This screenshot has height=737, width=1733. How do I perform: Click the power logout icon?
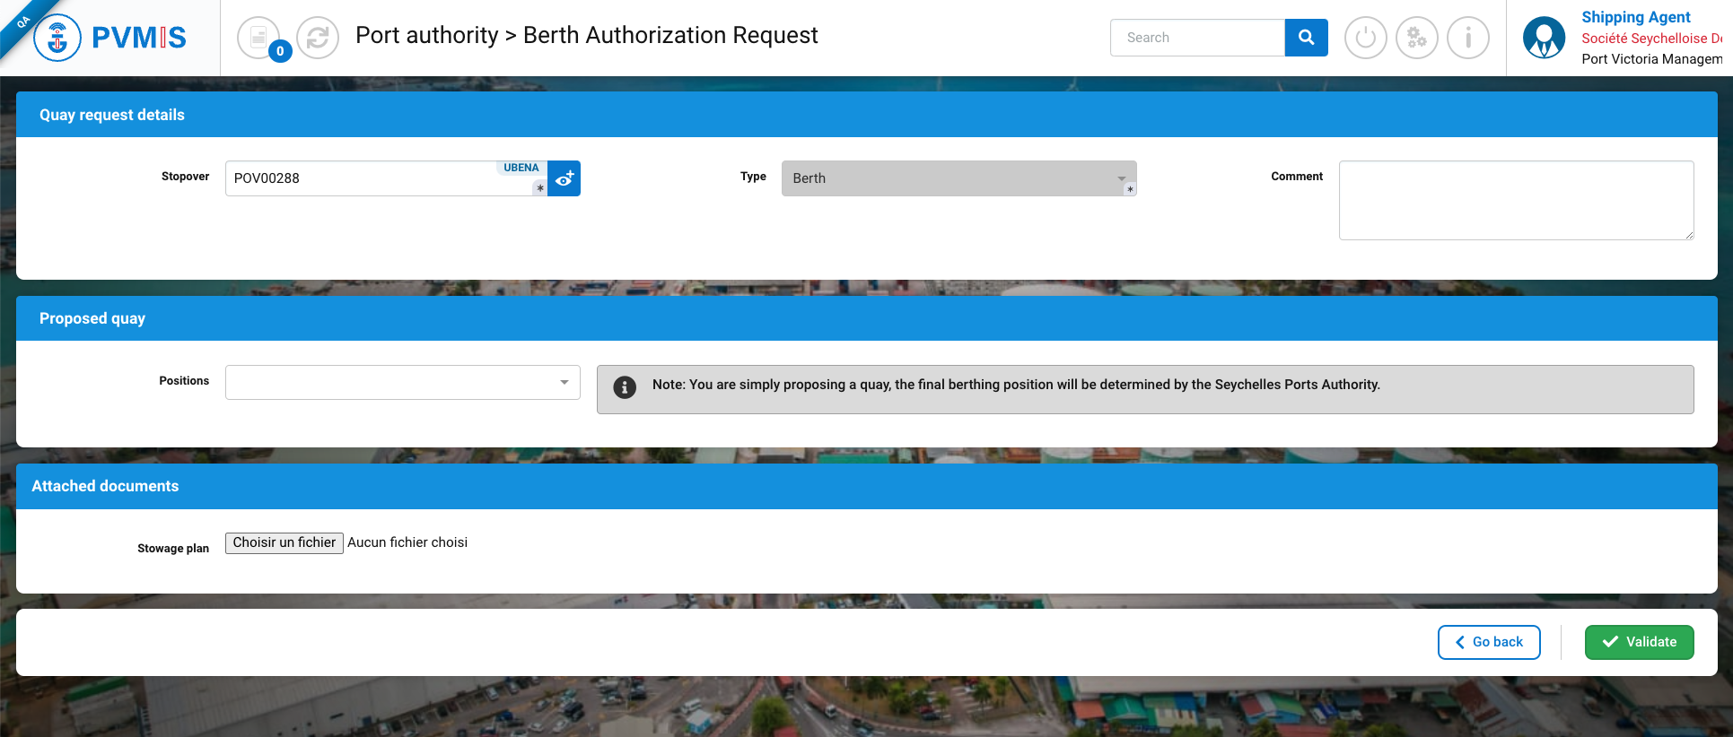[1365, 38]
